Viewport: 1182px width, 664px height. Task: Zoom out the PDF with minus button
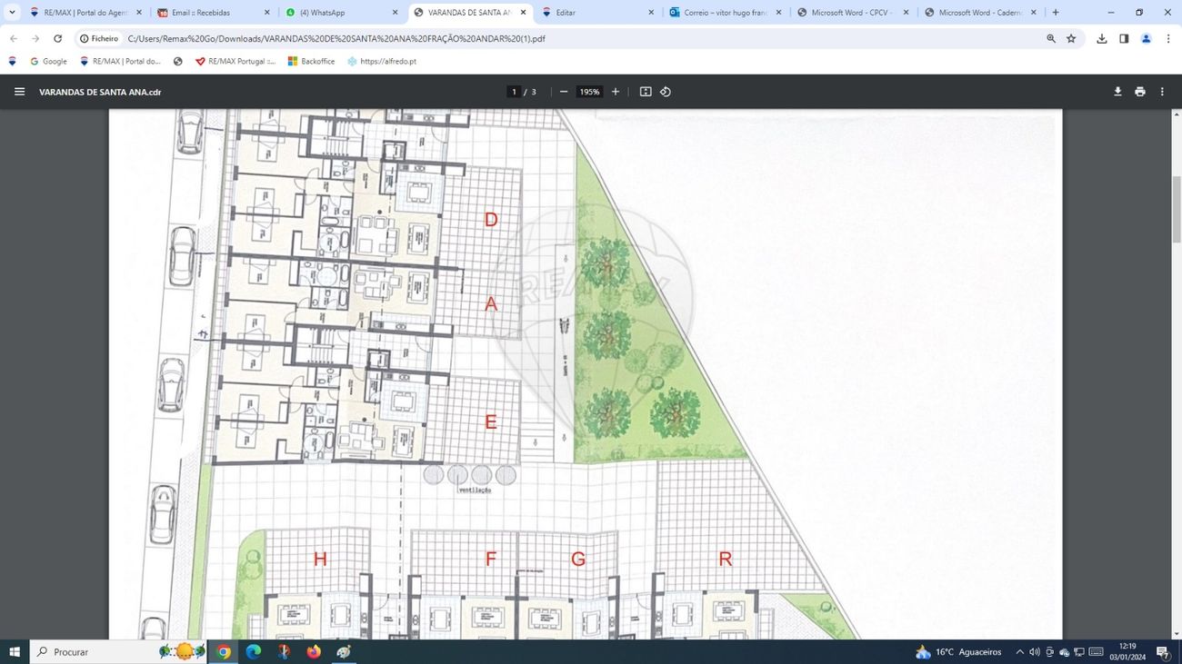click(564, 92)
